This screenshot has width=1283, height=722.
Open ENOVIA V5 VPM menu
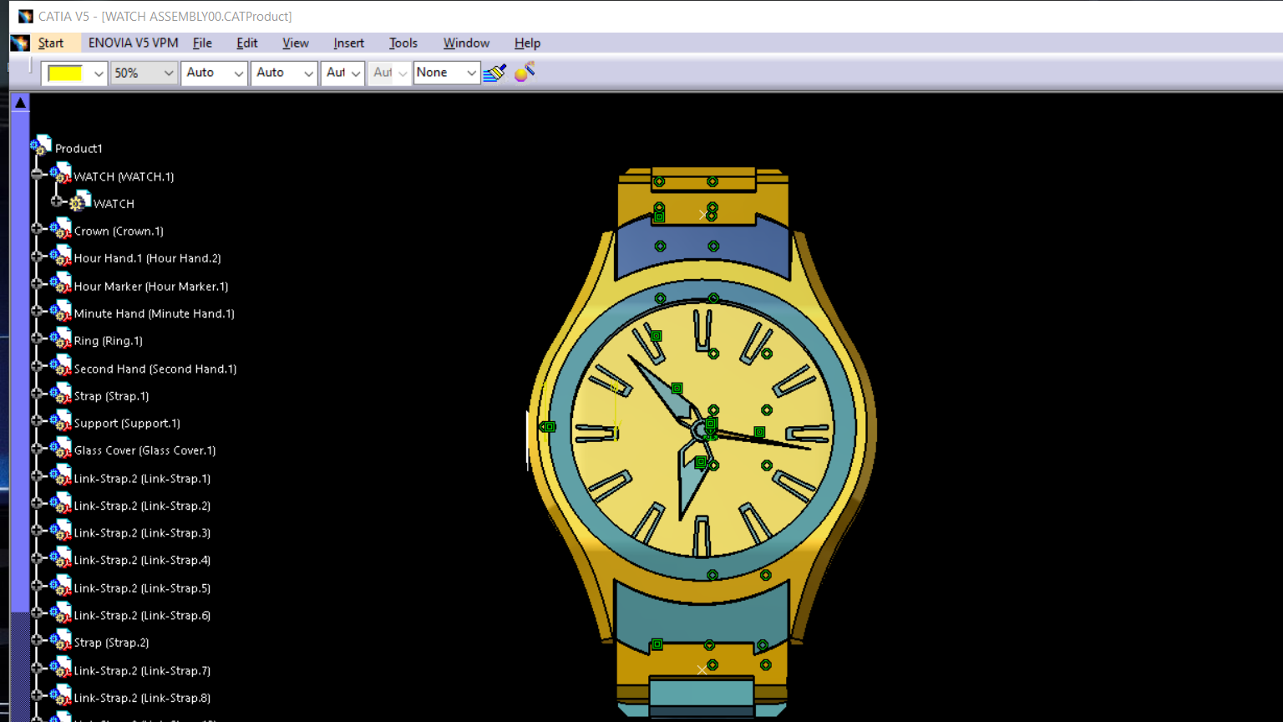[x=133, y=43]
